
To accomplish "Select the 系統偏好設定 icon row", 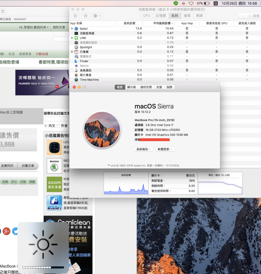I will tap(76, 43).
